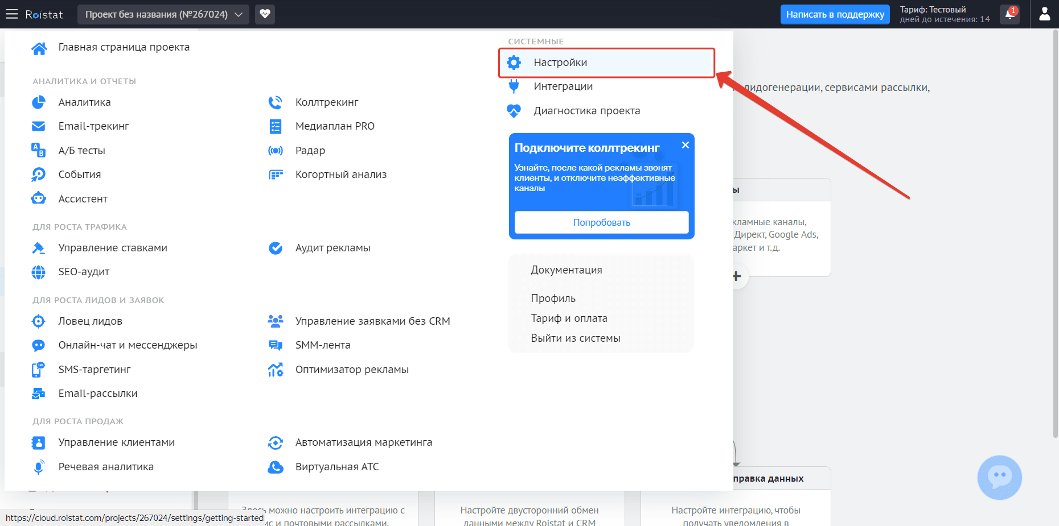This screenshot has height=526, width=1059.
Task: Open Диагностика проекта menu item
Action: (x=586, y=111)
